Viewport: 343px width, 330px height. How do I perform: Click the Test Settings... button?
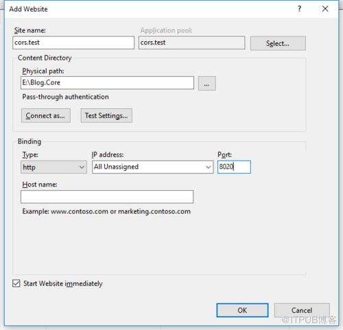click(x=106, y=115)
